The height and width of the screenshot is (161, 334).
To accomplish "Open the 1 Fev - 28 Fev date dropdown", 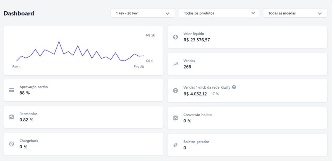I will tap(143, 13).
